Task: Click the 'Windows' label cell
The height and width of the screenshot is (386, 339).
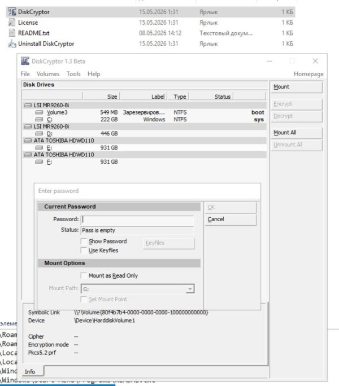Action: click(x=154, y=120)
